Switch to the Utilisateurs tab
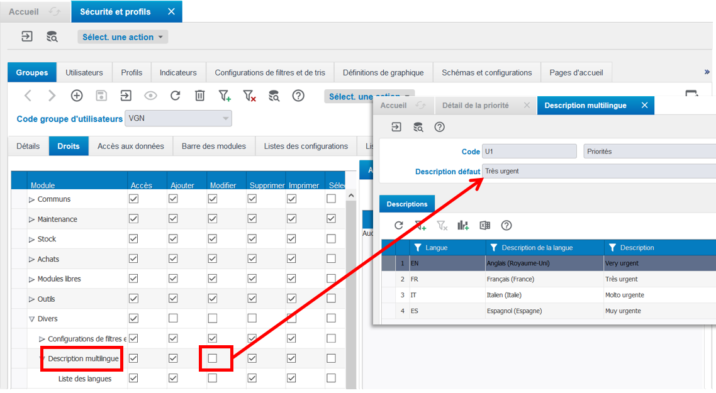 pos(84,72)
